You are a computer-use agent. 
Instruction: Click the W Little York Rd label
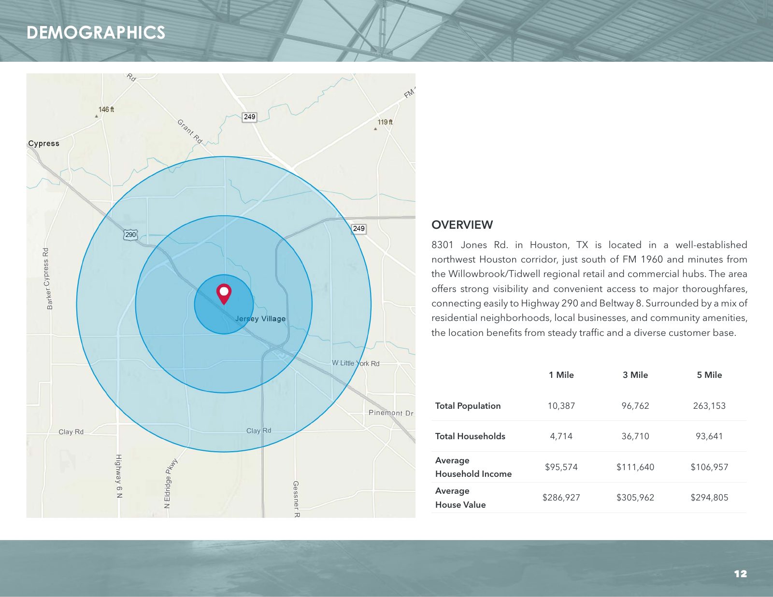[x=356, y=363]
